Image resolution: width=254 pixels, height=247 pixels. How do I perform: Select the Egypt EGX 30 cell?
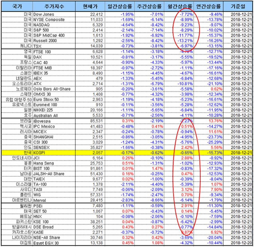pos(54,243)
